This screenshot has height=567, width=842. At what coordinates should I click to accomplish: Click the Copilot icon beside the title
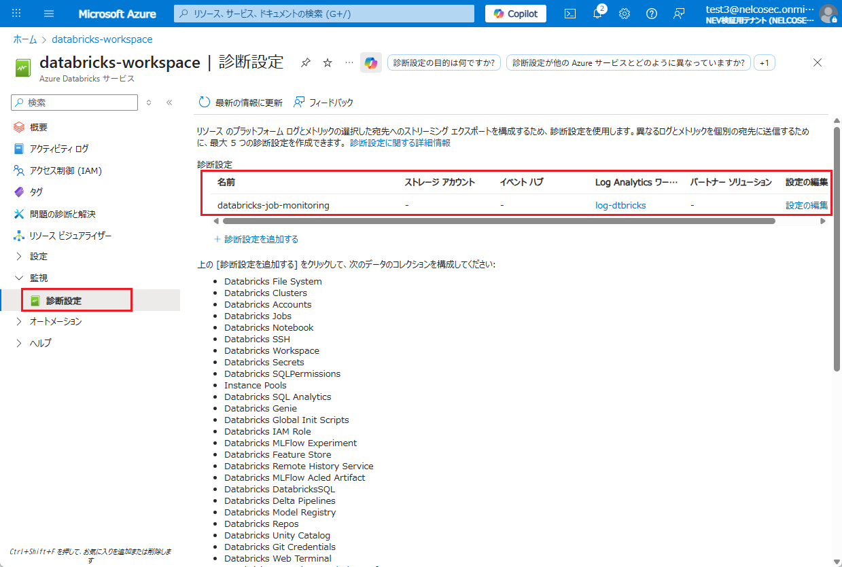point(370,62)
